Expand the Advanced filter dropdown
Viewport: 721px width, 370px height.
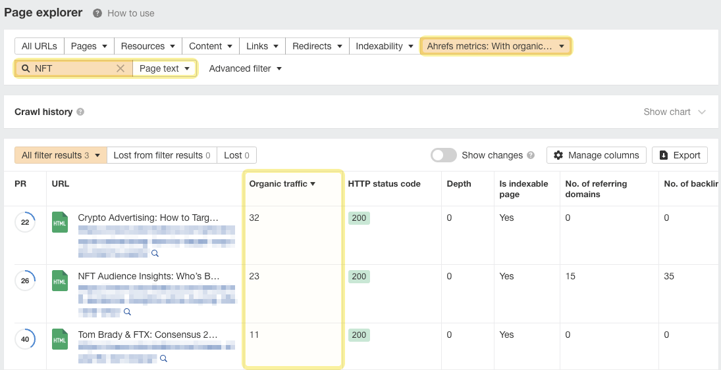pos(245,68)
